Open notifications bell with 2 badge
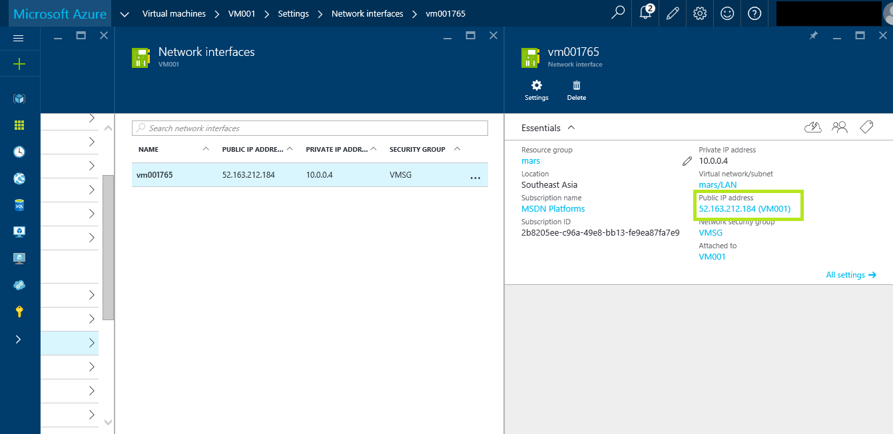 pyautogui.click(x=645, y=13)
